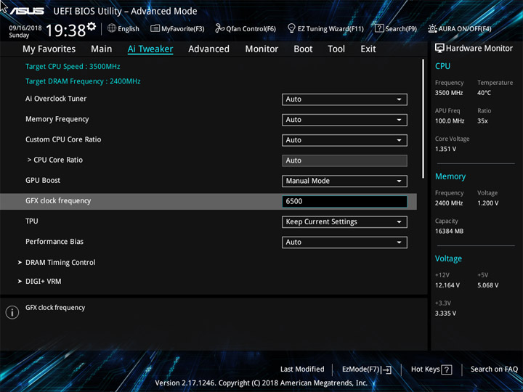
Task: Select the GFX clock frequency row label
Action: tap(58, 200)
